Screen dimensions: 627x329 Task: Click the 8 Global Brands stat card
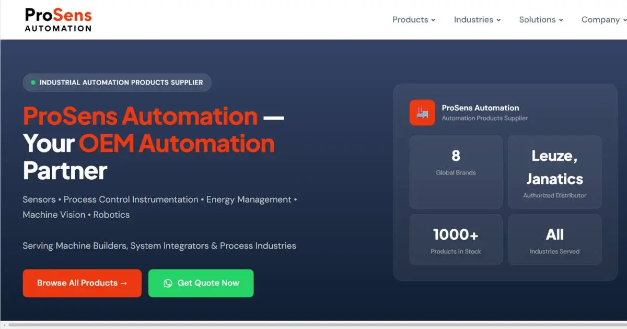[x=456, y=172]
